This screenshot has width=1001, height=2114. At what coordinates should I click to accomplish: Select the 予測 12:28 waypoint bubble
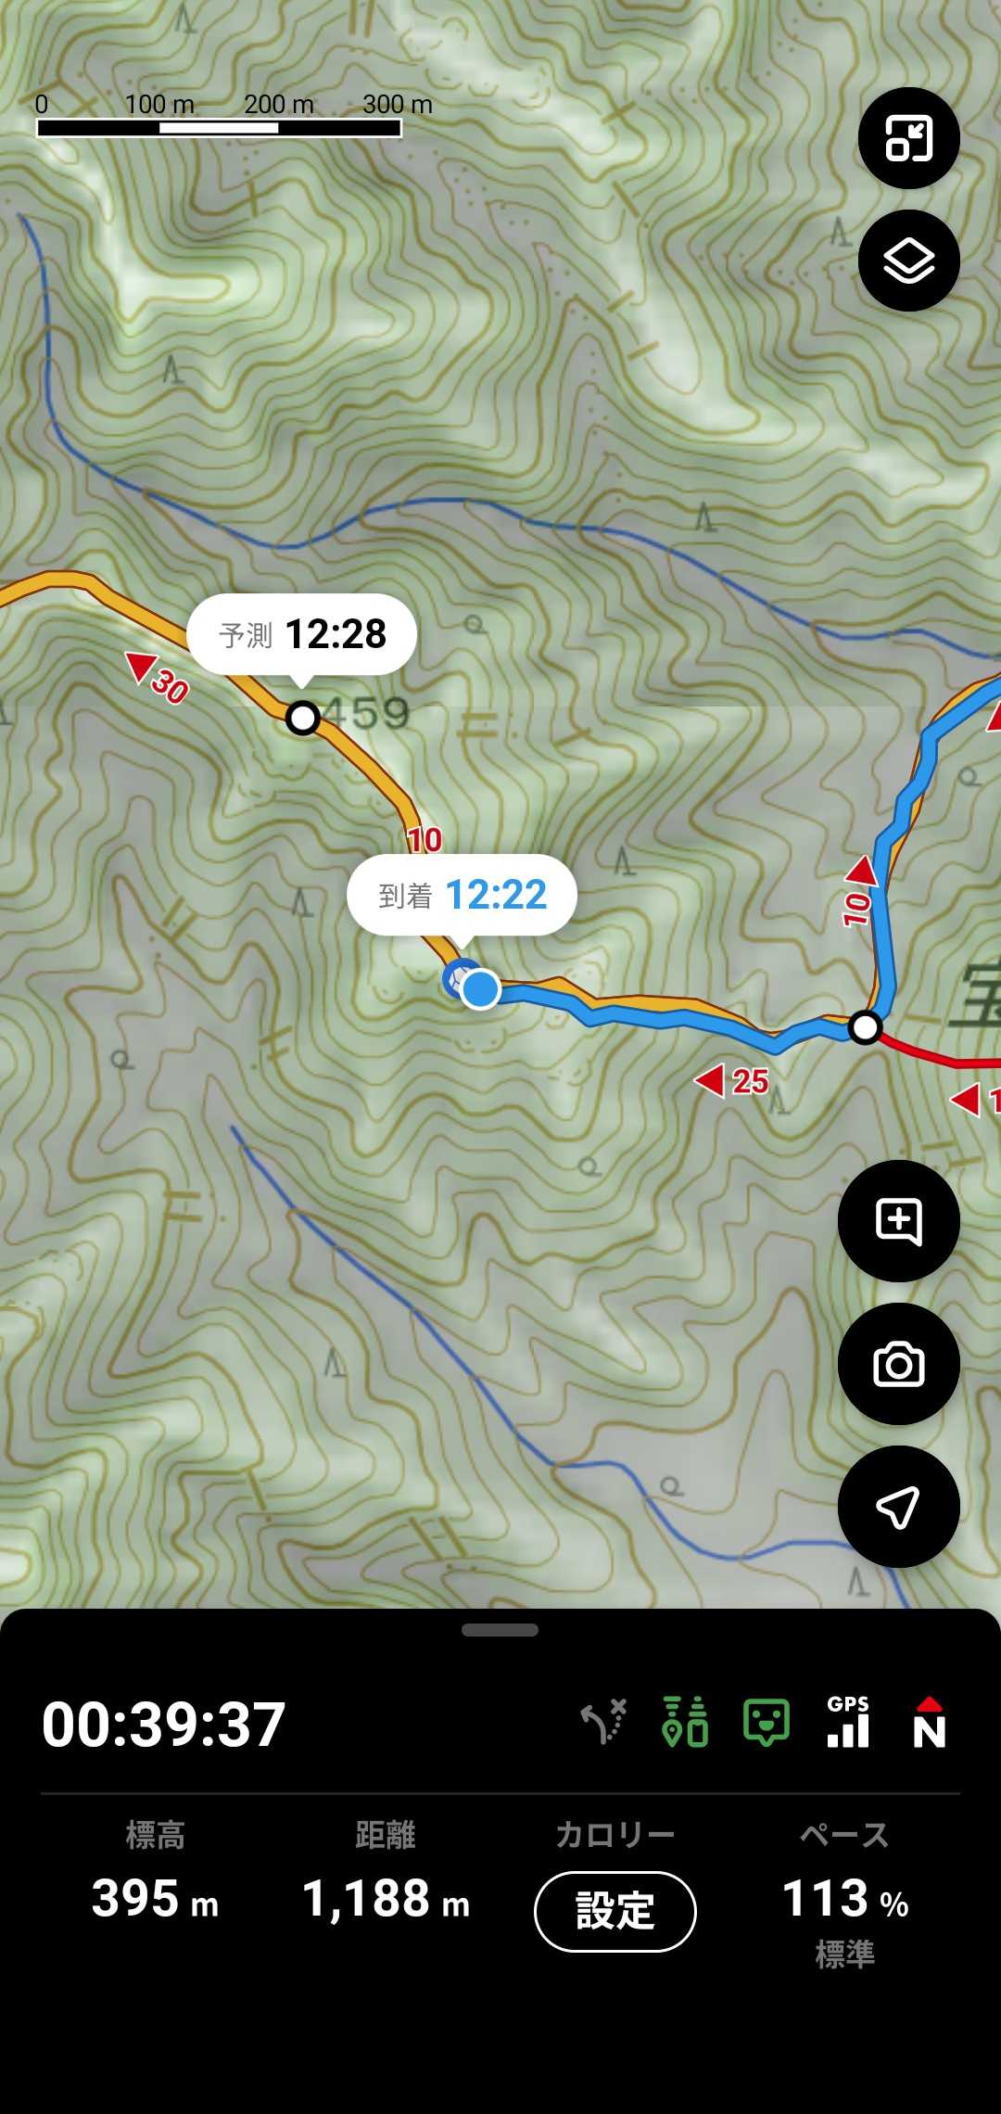coord(301,635)
